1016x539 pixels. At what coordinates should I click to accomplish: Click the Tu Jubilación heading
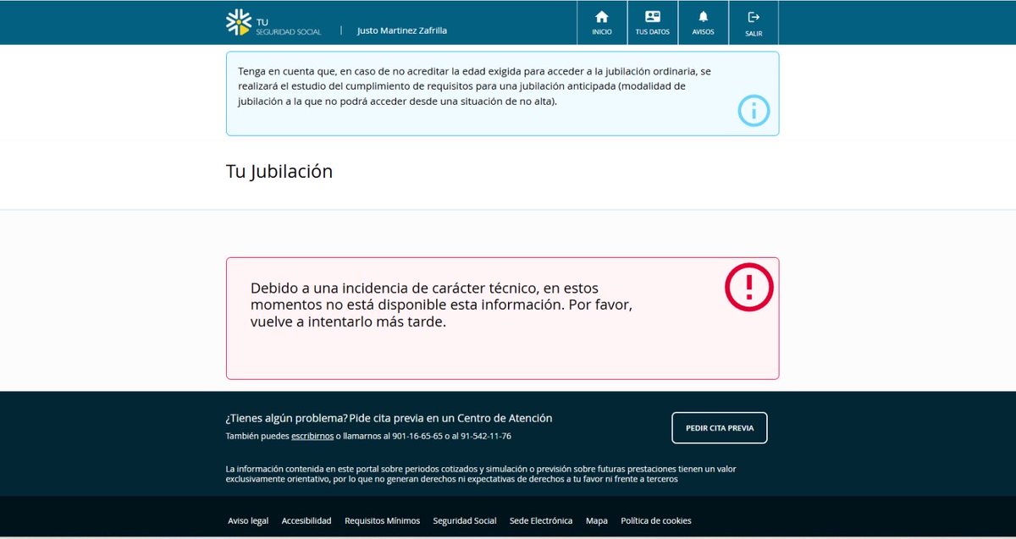coord(279,172)
